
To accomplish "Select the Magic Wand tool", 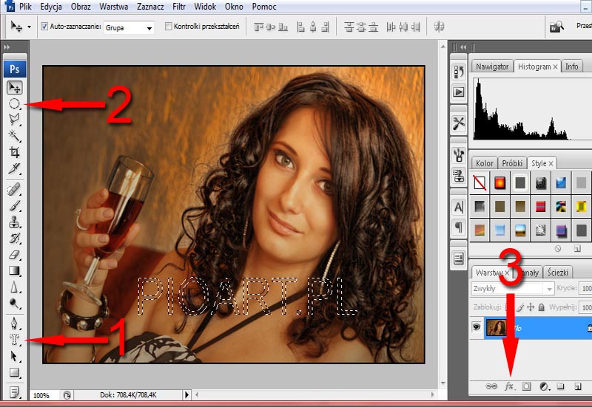I will pyautogui.click(x=14, y=136).
